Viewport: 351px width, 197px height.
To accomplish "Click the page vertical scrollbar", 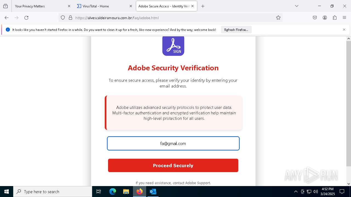I will [349, 103].
